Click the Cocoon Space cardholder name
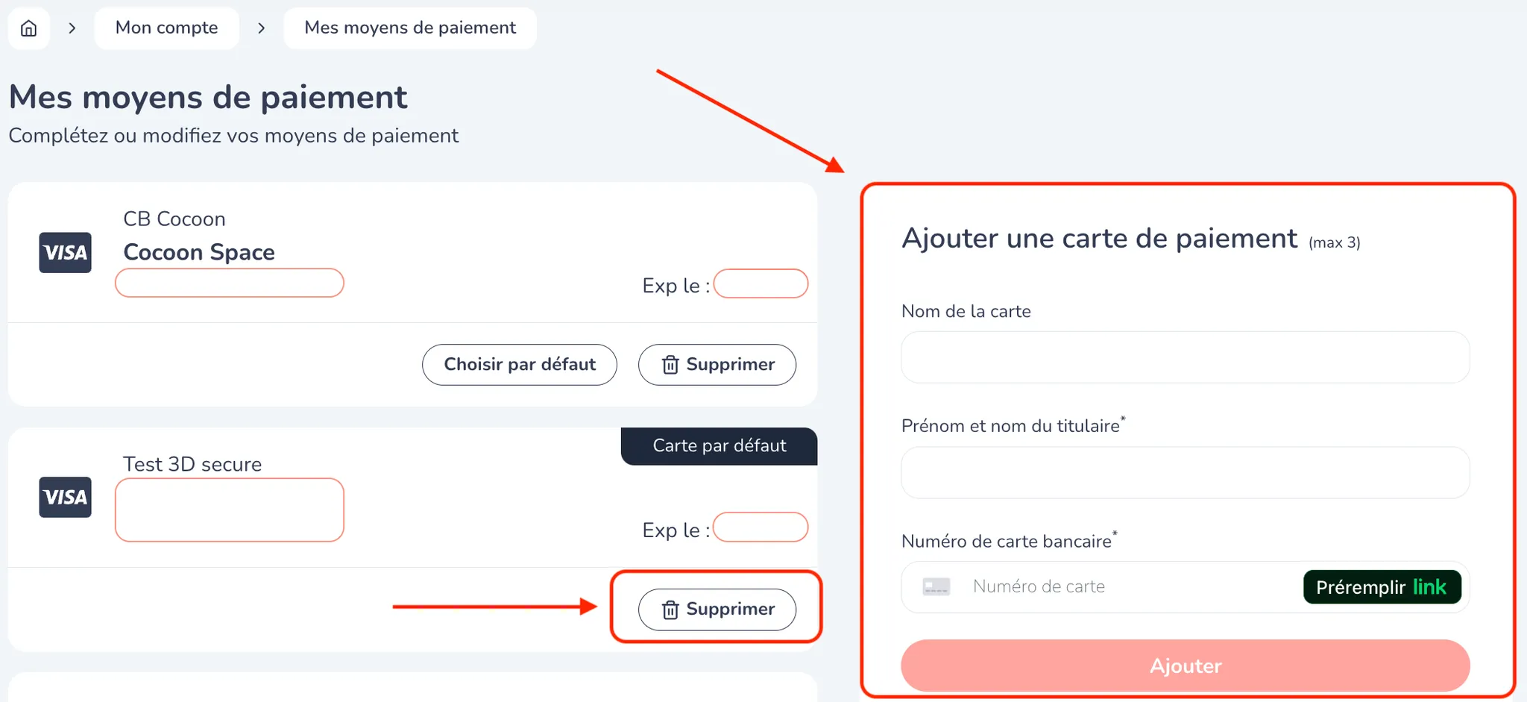1527x702 pixels. point(199,252)
